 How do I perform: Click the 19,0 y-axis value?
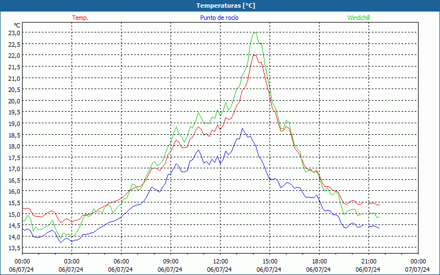click(14, 123)
